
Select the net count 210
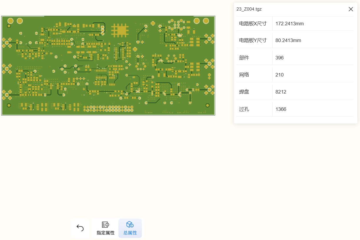(x=279, y=75)
